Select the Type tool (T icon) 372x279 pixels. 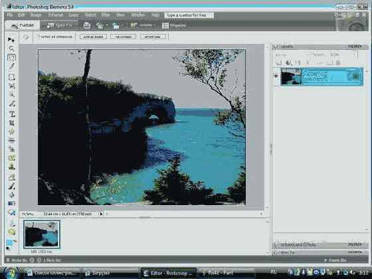coord(11,114)
